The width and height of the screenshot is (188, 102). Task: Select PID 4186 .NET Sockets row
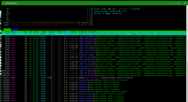click(x=94, y=64)
